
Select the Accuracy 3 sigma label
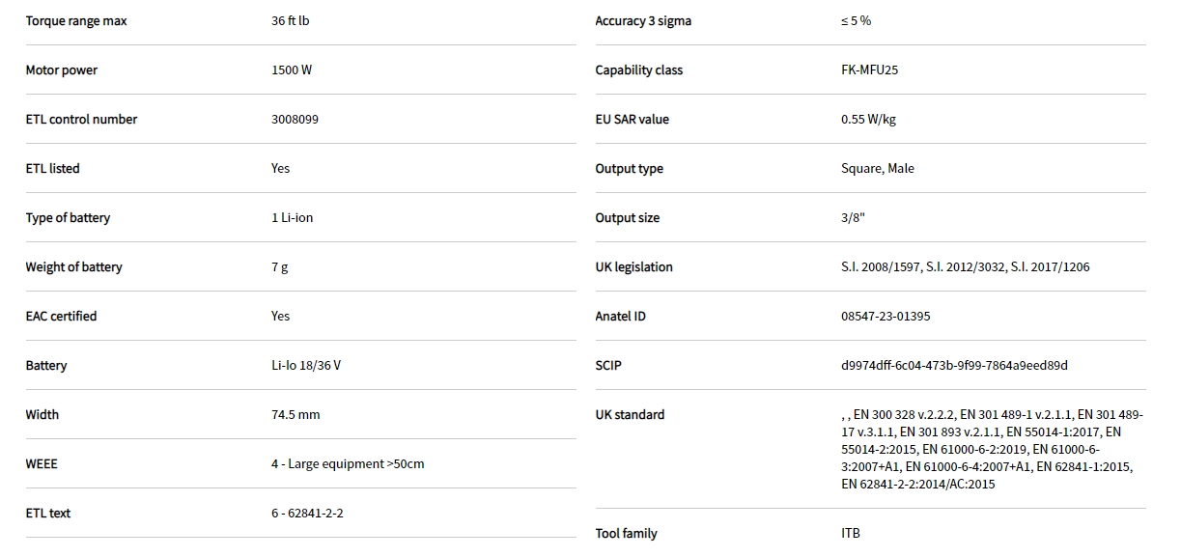(643, 21)
